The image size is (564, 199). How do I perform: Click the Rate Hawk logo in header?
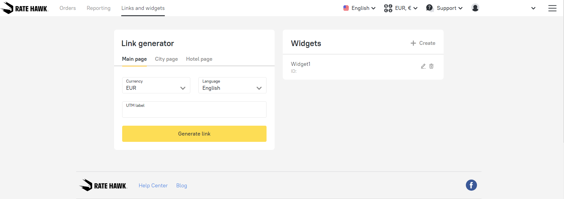(25, 8)
